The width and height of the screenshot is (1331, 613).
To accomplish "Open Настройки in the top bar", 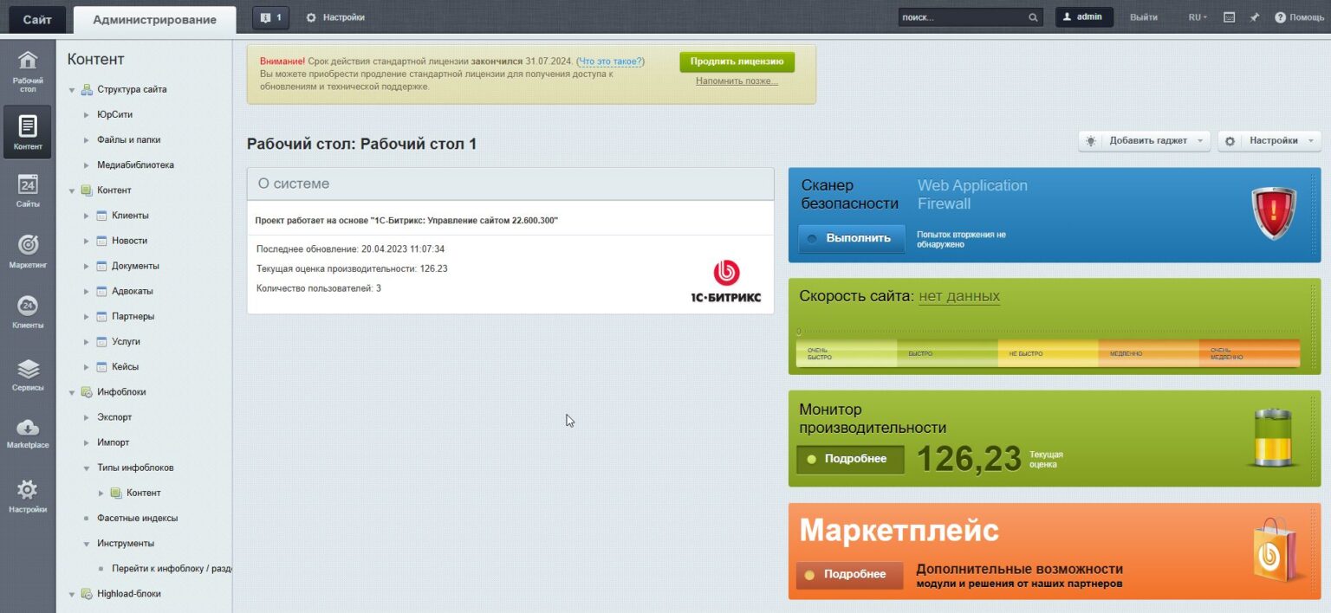I will (x=335, y=17).
